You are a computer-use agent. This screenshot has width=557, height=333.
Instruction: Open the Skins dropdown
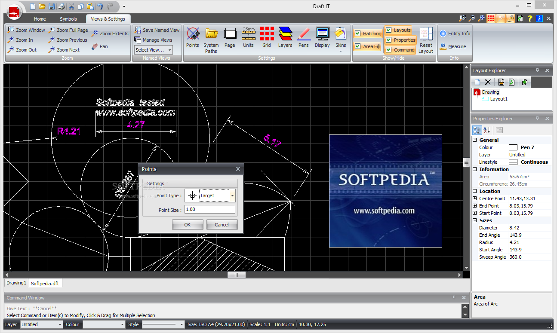click(341, 40)
